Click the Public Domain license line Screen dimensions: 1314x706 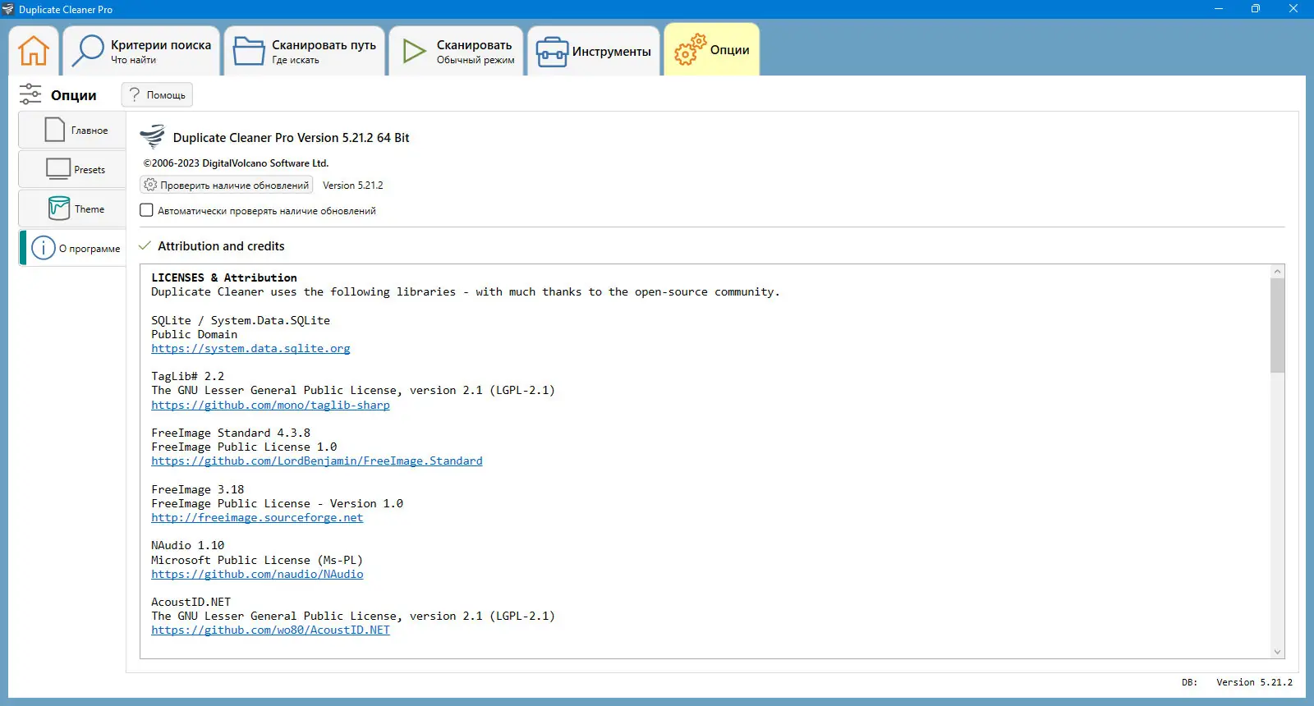click(x=194, y=334)
